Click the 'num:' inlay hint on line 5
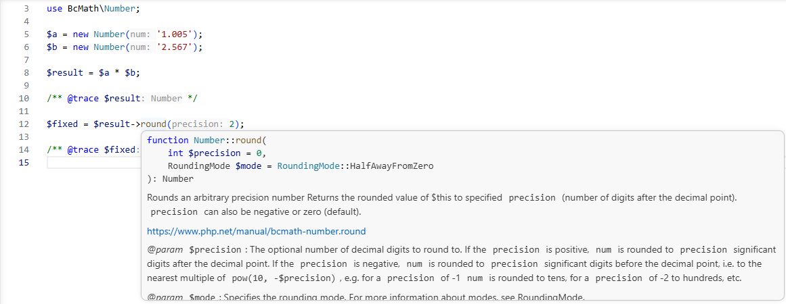Image resolution: width=786 pixels, height=304 pixels. tap(140, 34)
